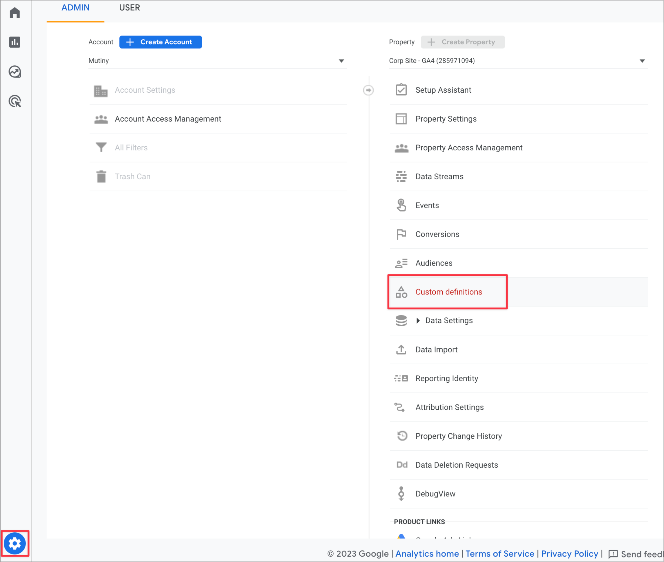
Task: Click the Create Property button
Action: (463, 42)
